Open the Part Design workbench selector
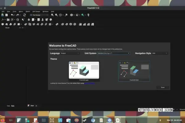 click(39, 15)
